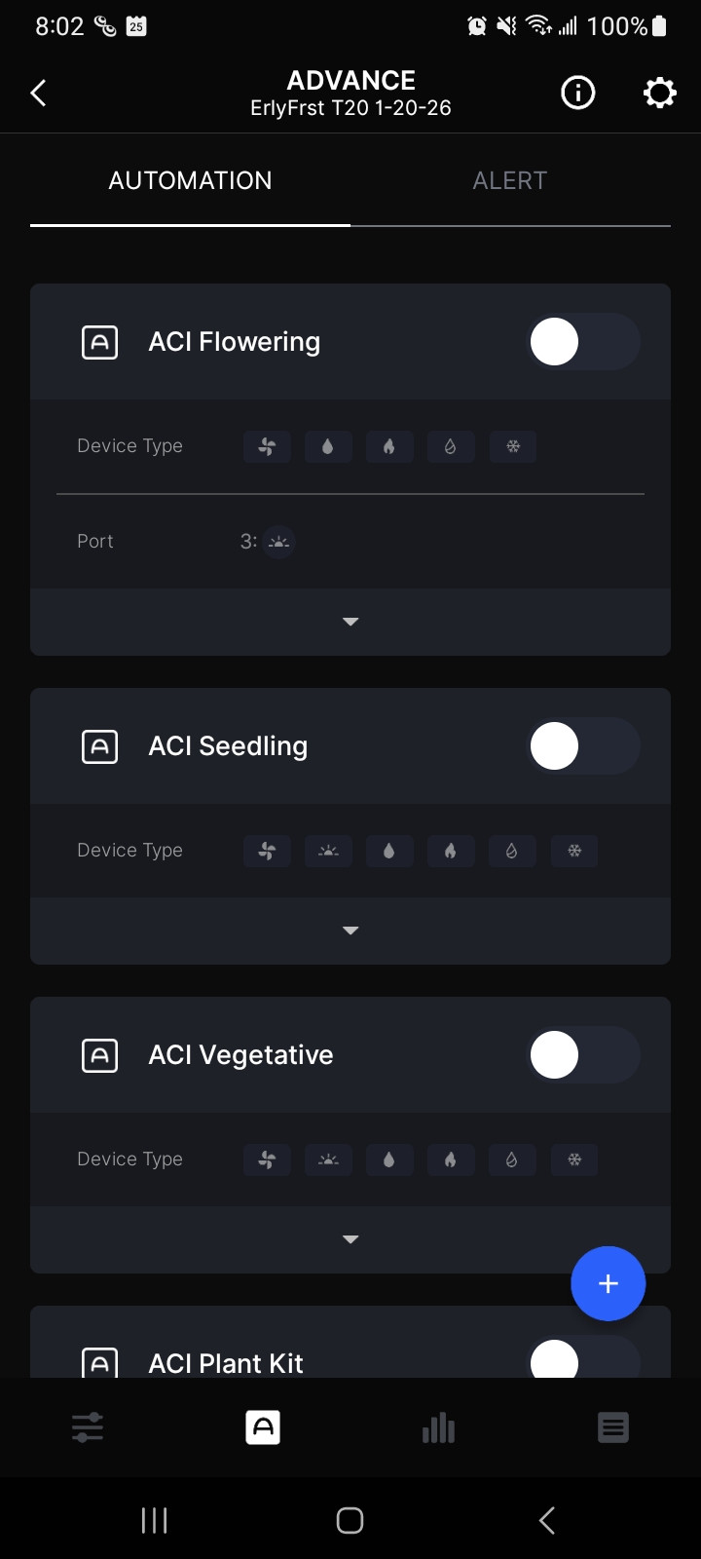The height and width of the screenshot is (1559, 701).
Task: Expand the ACI Seedling card details
Action: tap(350, 931)
